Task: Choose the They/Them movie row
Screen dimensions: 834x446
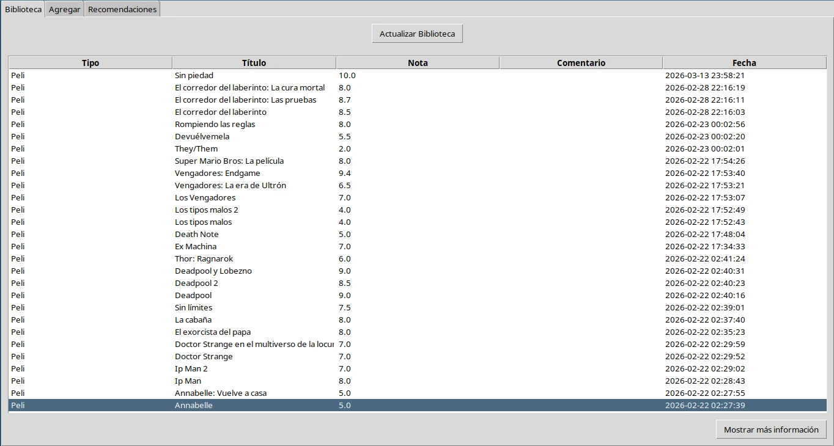Action: [x=196, y=149]
